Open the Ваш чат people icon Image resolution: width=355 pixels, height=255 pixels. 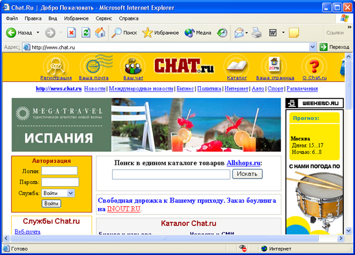pos(133,66)
